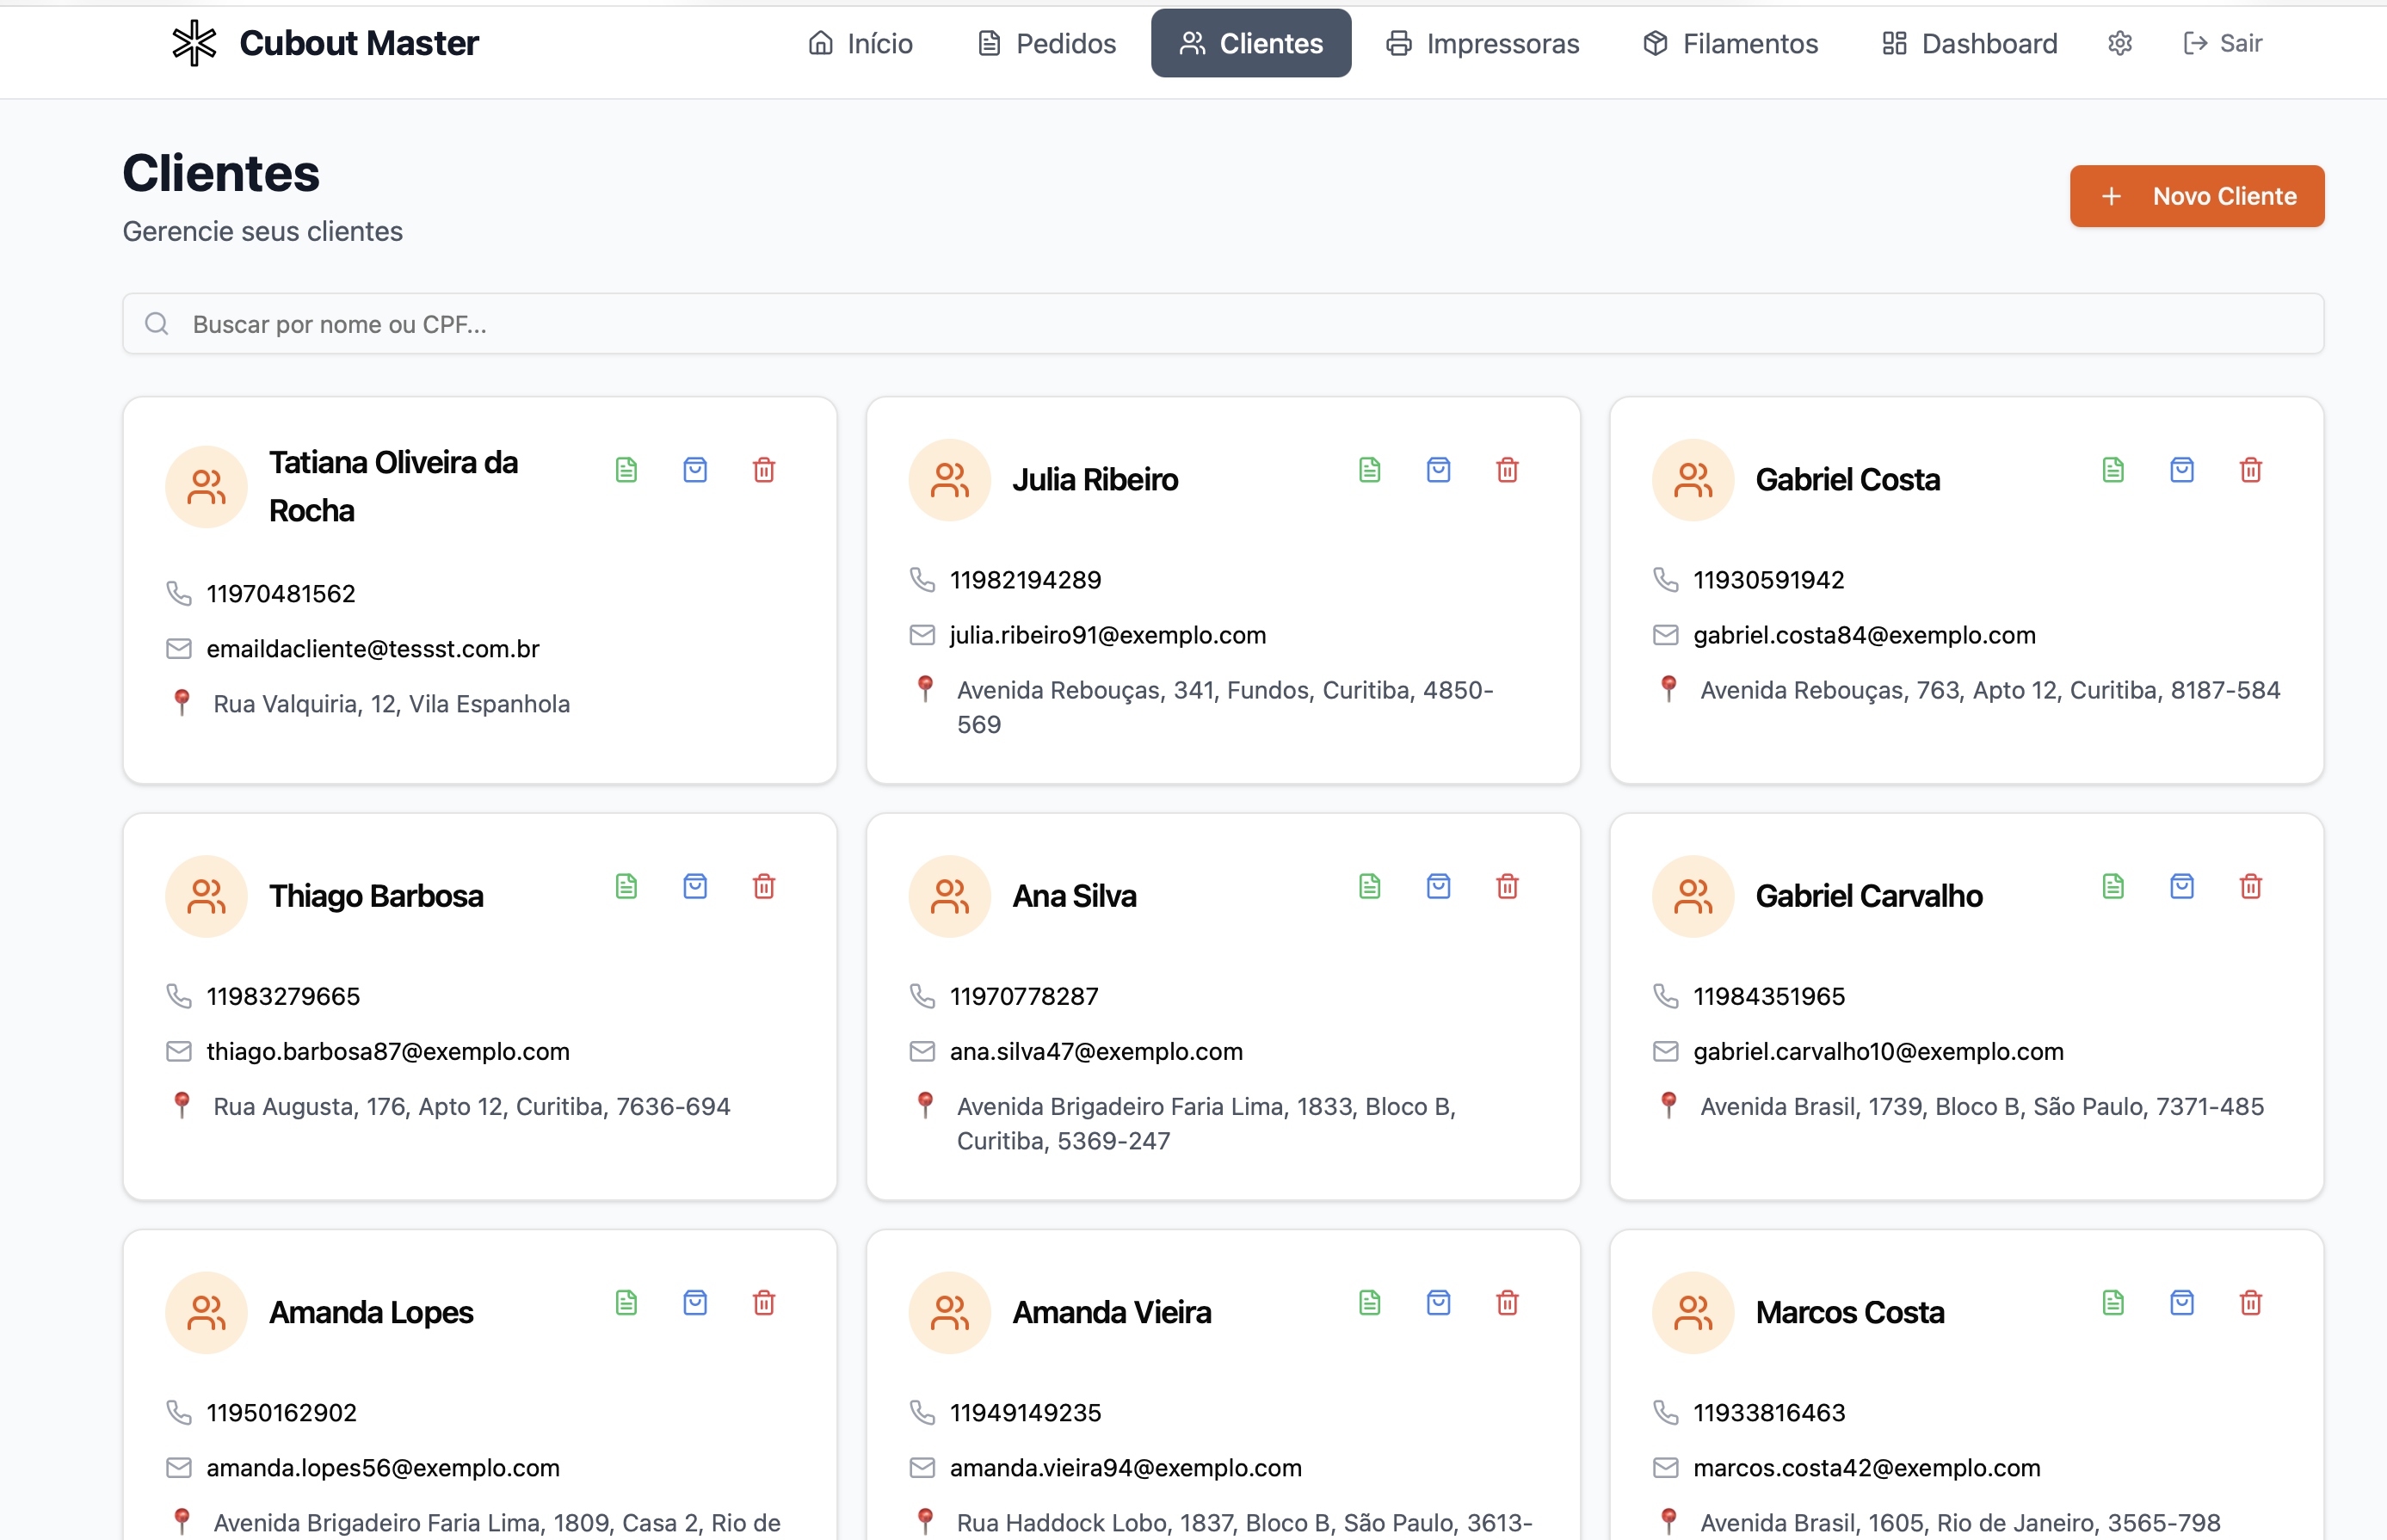
Task: Open document icon for Tatiana Oliveira da Rocha
Action: point(626,469)
